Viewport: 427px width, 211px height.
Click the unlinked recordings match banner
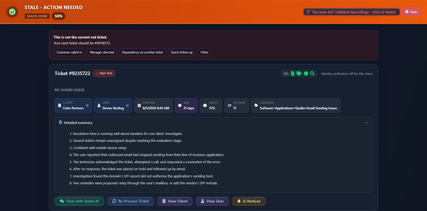coord(351,12)
